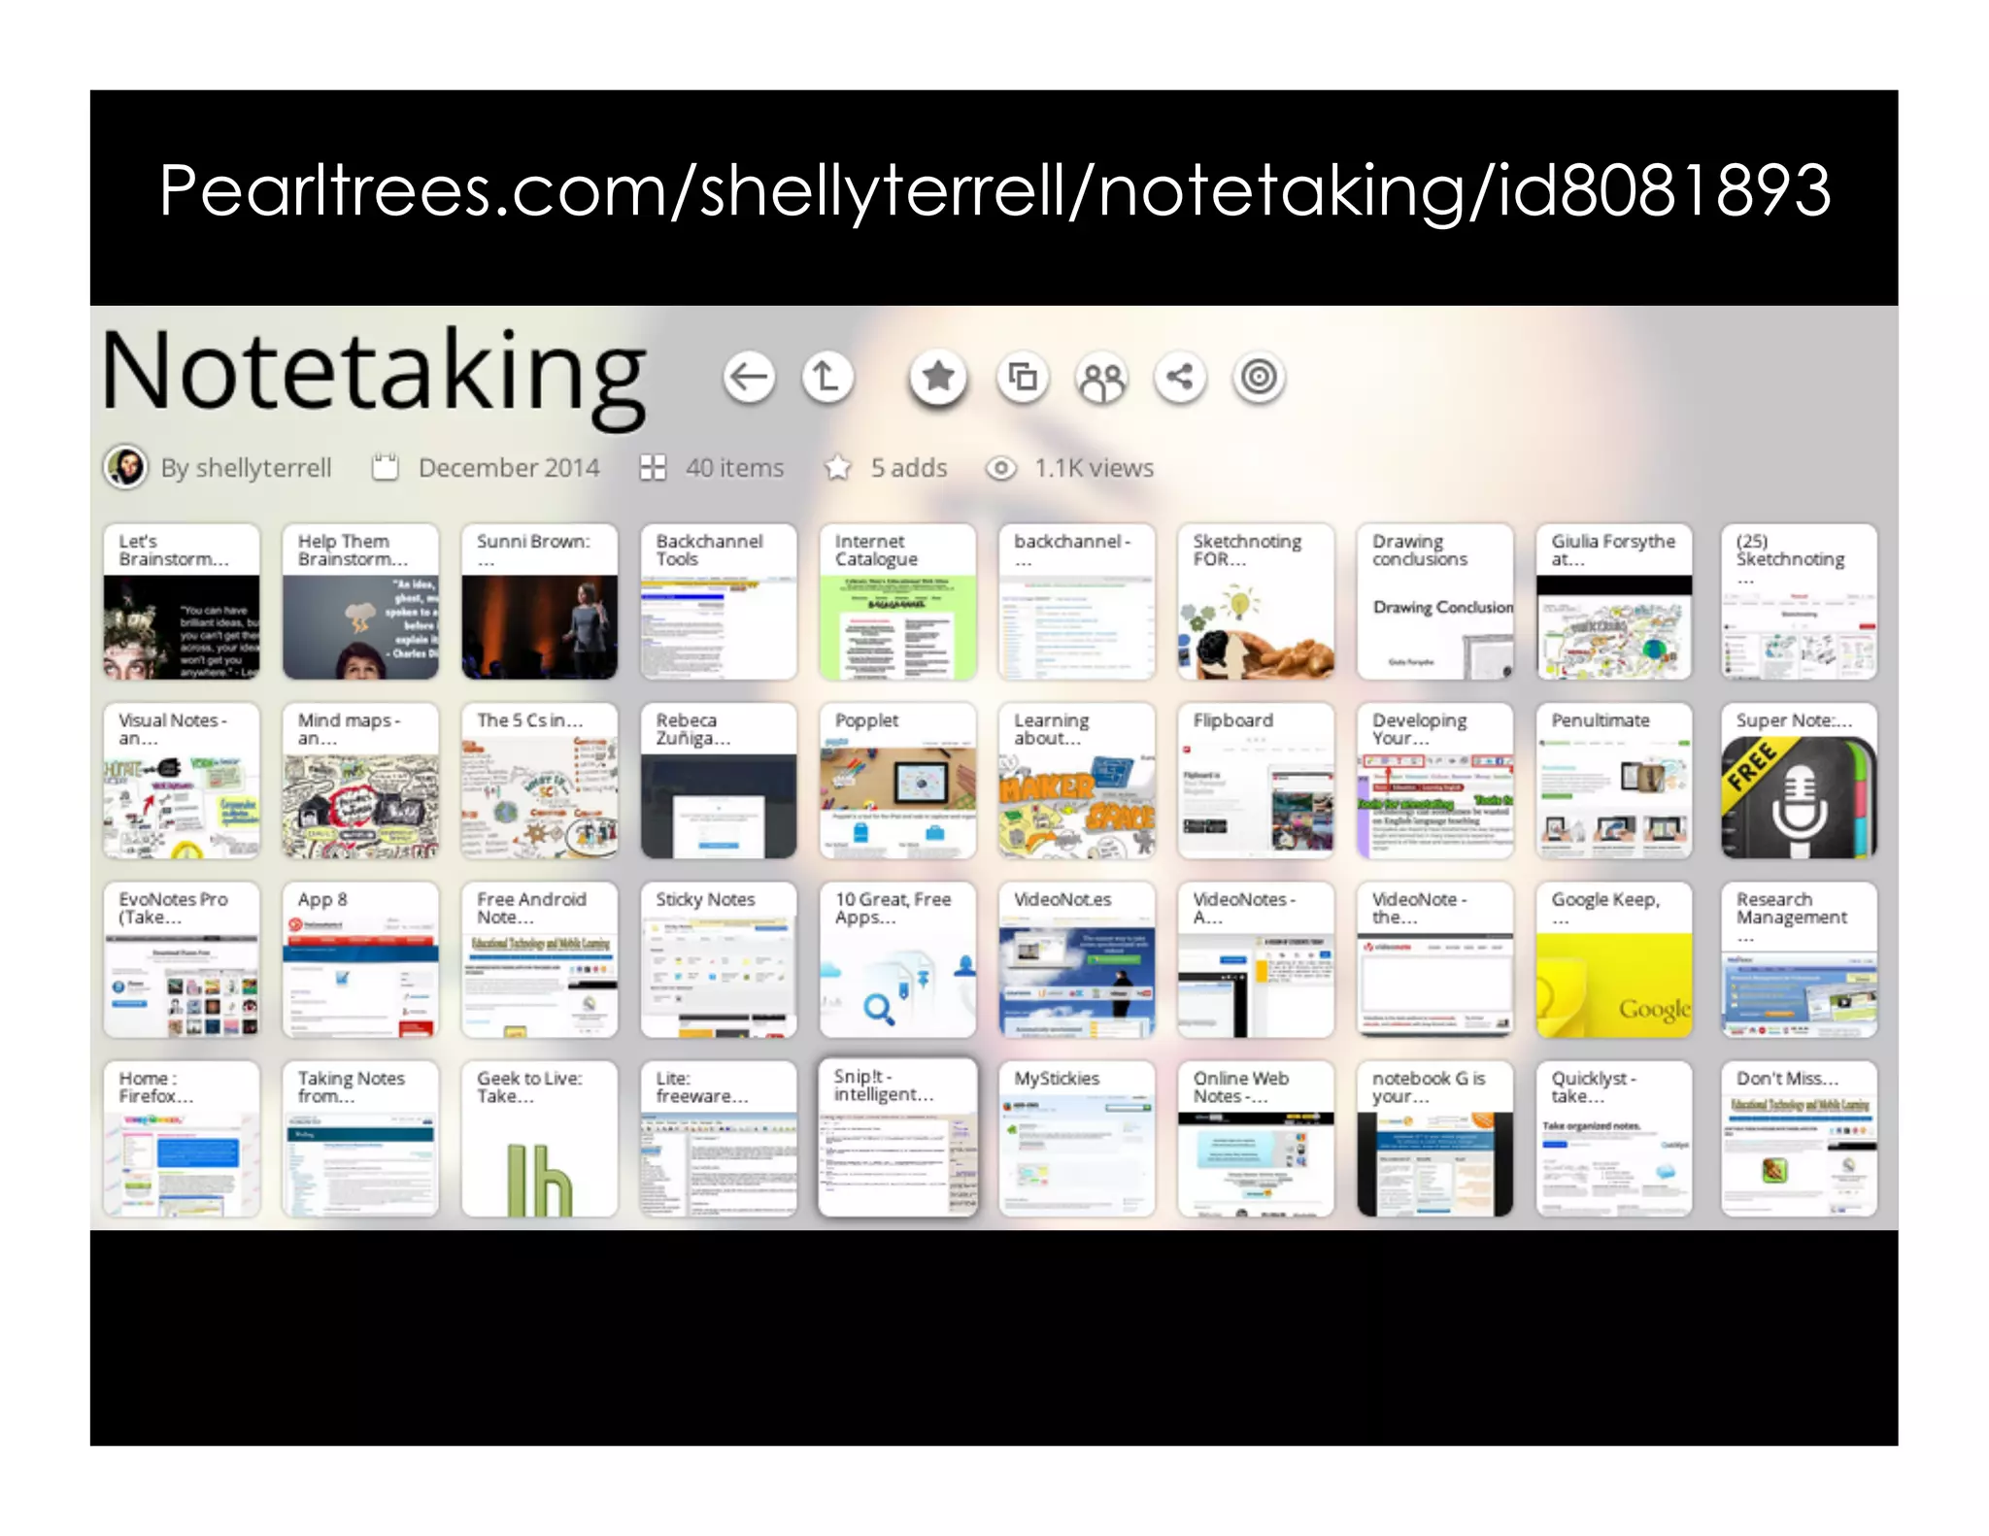Open the Google Keep yellow tile
The height and width of the screenshot is (1536, 1989).
(x=1614, y=960)
